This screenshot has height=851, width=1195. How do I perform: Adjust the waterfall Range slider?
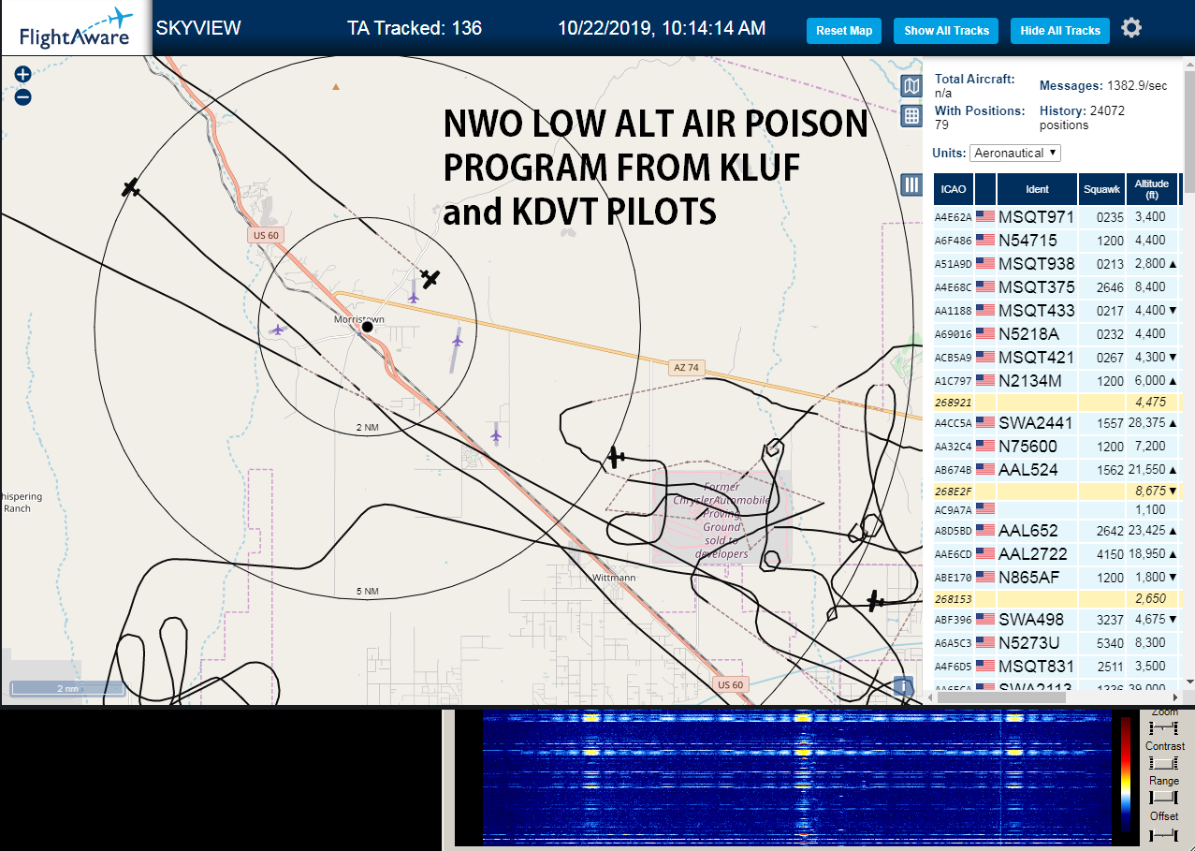click(1163, 798)
